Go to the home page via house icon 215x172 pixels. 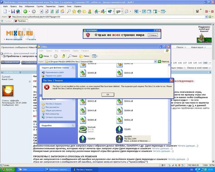pyautogui.click(x=62, y=11)
